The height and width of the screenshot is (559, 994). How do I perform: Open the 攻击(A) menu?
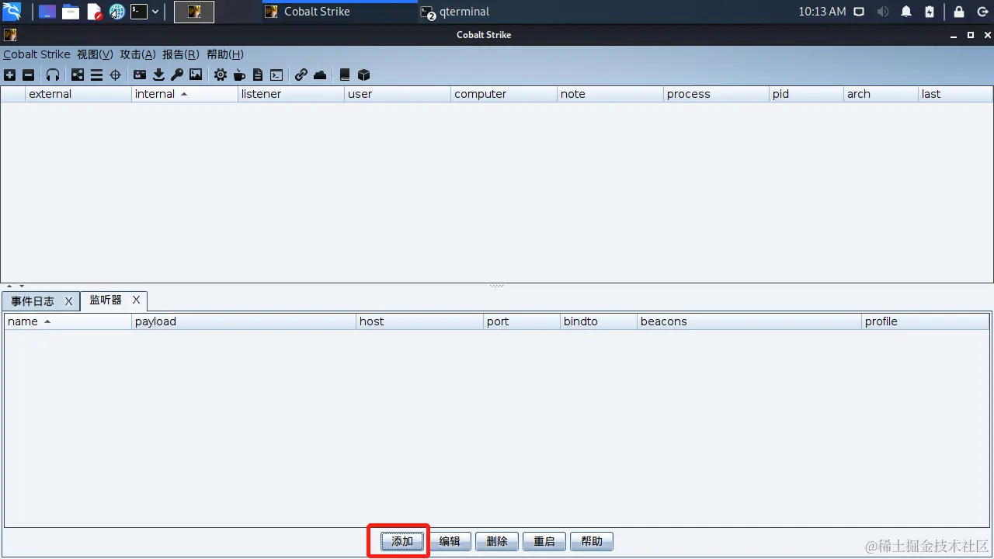pyautogui.click(x=137, y=54)
